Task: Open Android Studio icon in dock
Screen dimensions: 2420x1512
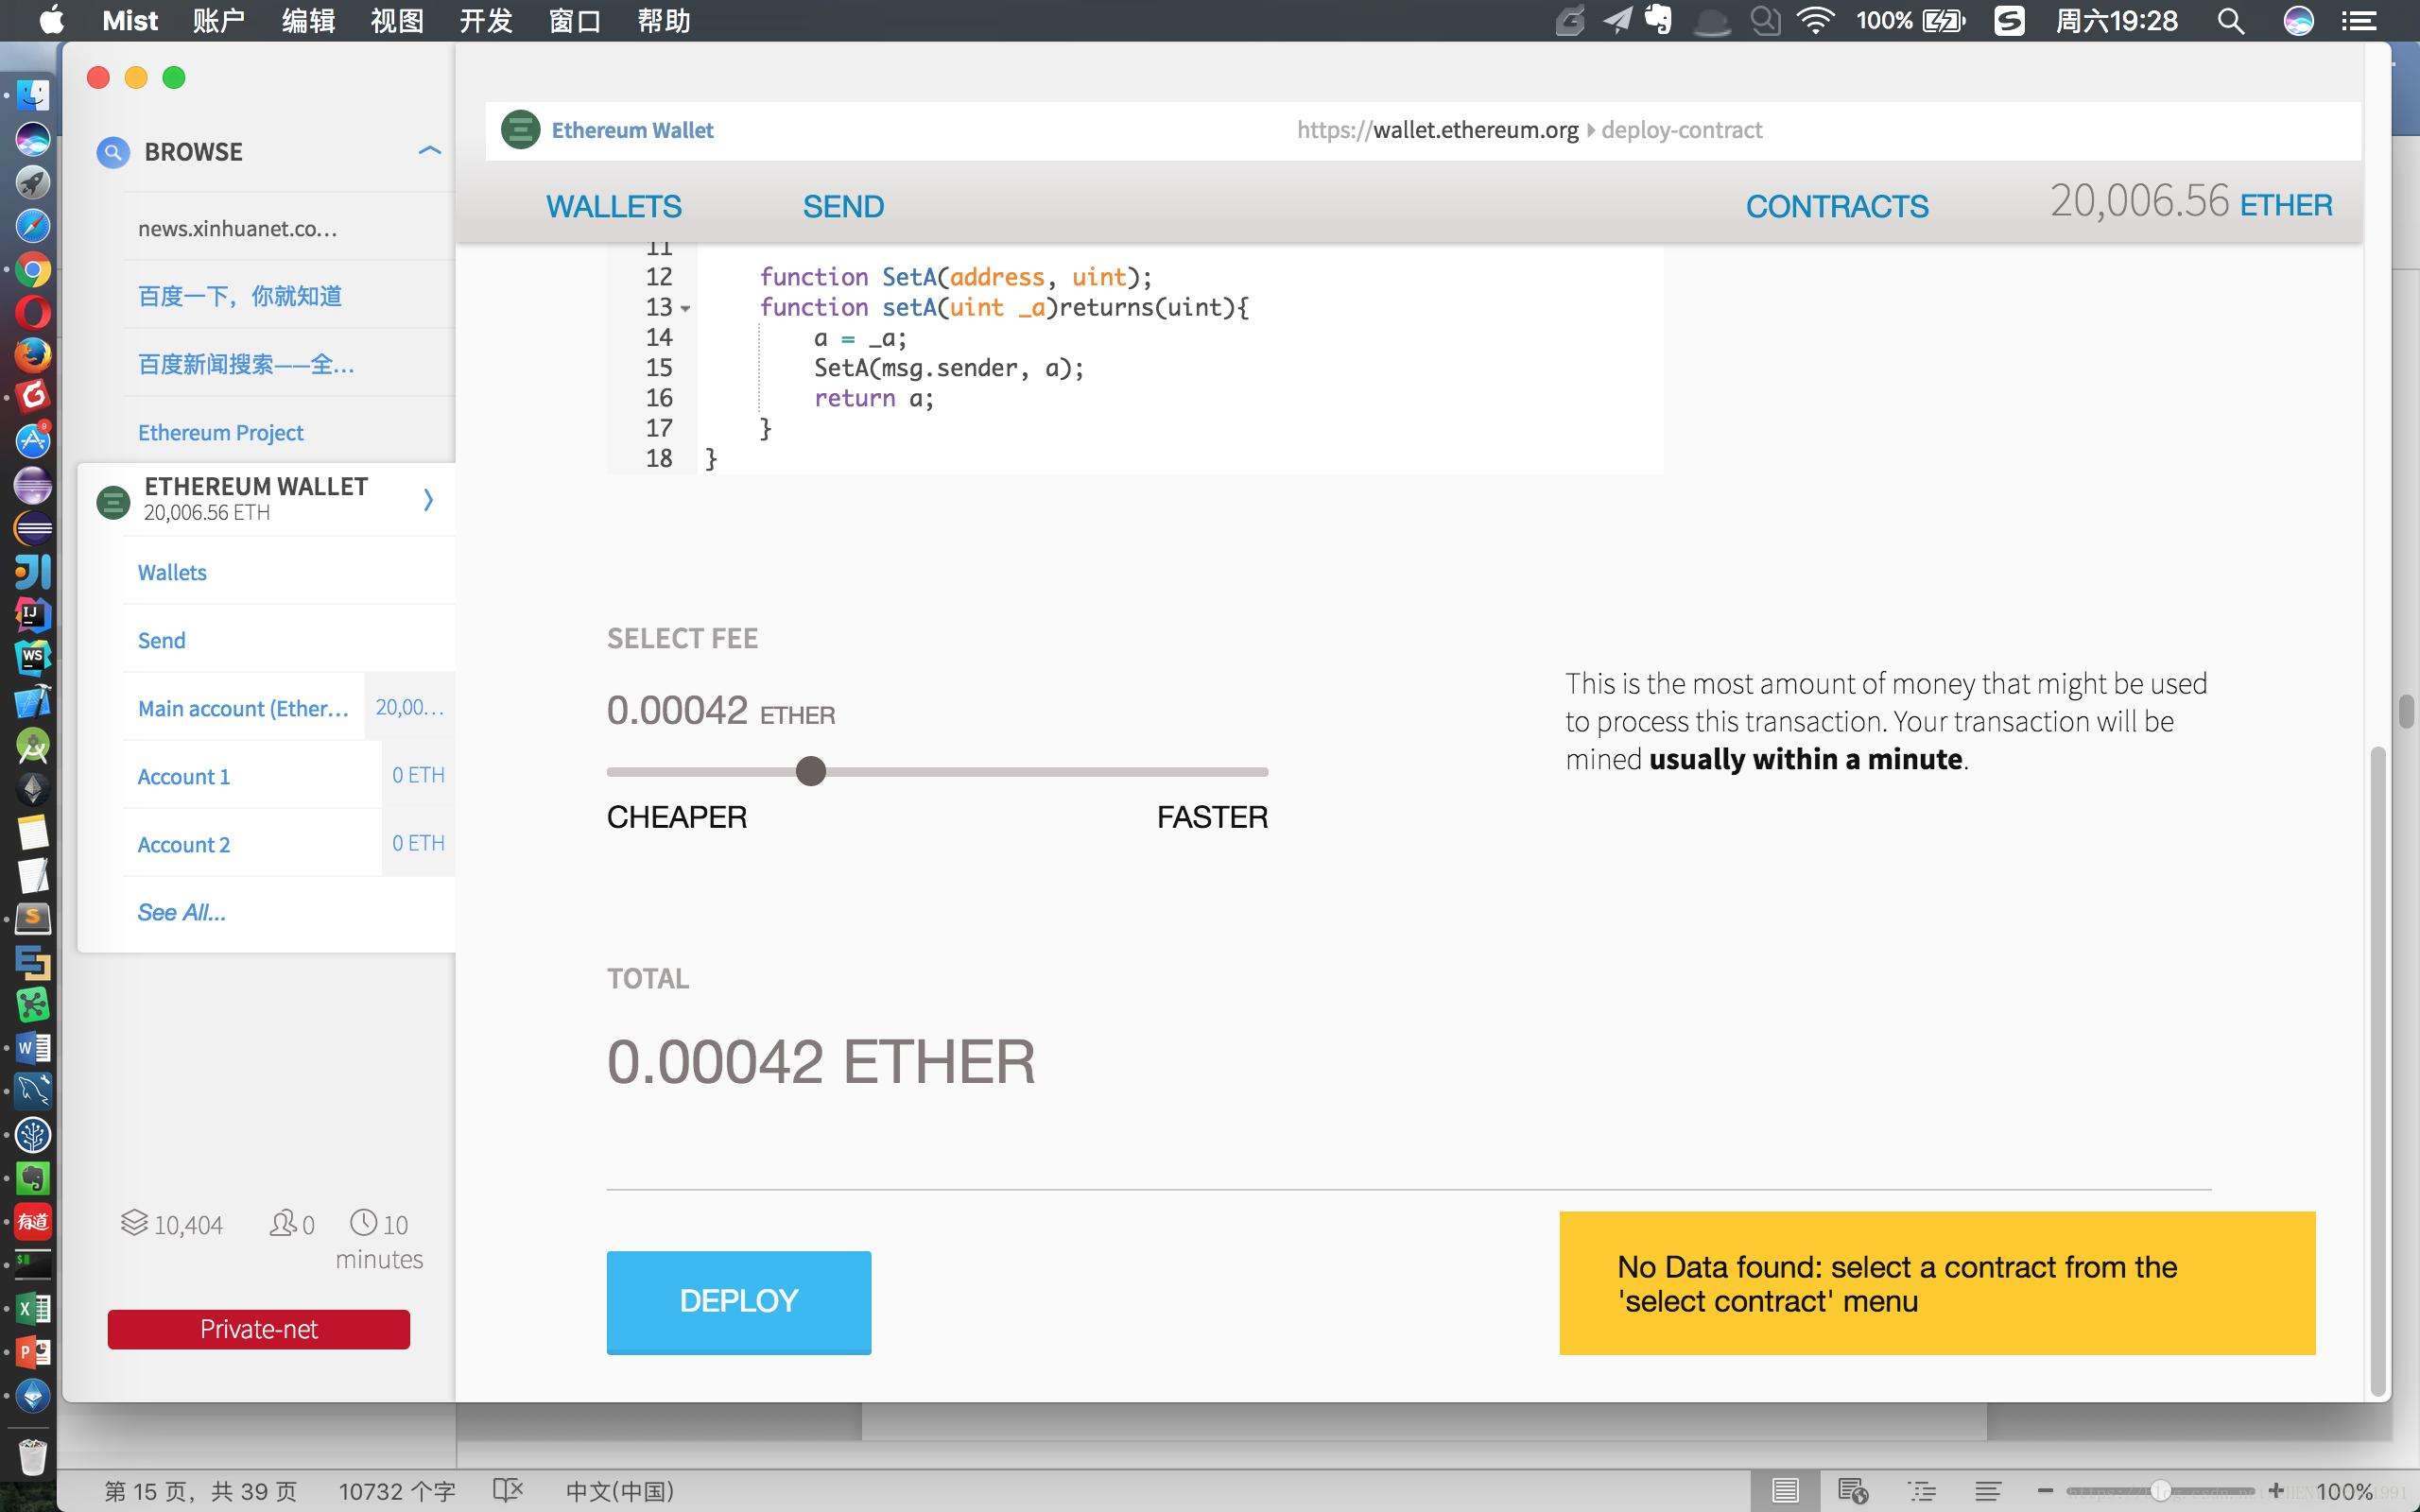Action: (33, 745)
